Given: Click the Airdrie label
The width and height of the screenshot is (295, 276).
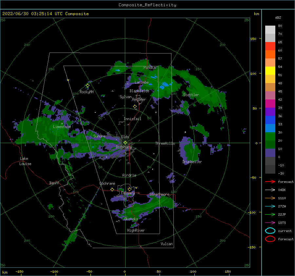Looking at the screenshot, I should coord(129,175).
